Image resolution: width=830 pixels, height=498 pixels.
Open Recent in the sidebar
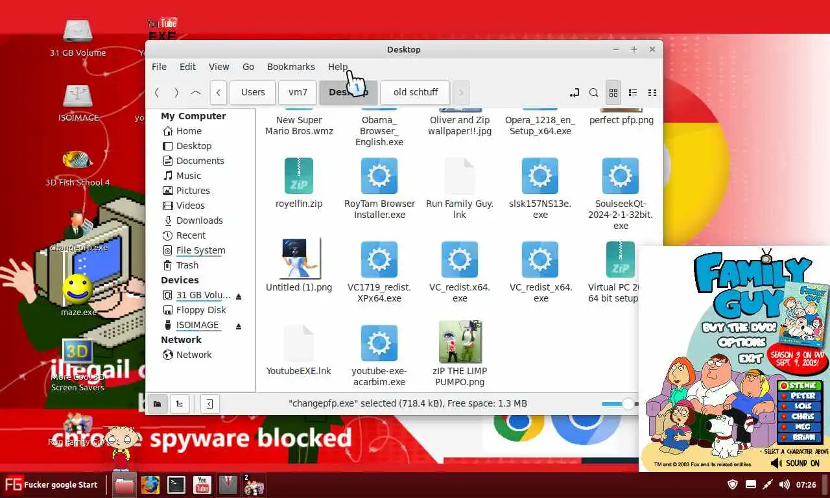tap(191, 235)
